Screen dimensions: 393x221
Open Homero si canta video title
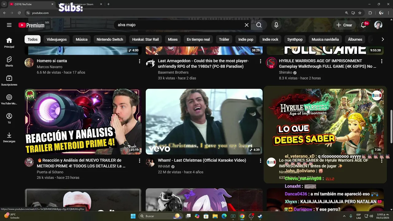tap(52, 61)
